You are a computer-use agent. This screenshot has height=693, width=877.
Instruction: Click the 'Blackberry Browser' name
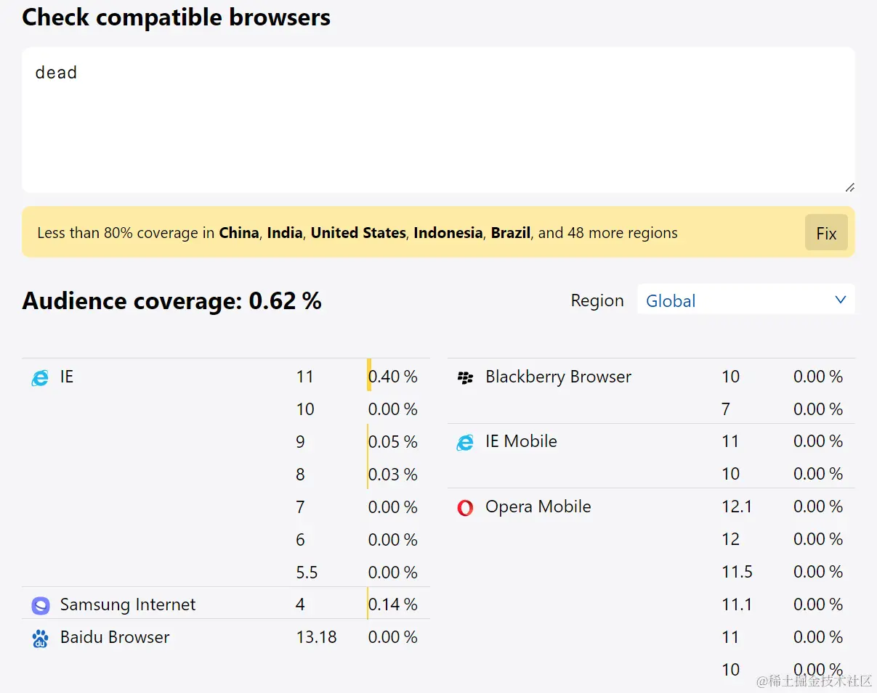(559, 377)
